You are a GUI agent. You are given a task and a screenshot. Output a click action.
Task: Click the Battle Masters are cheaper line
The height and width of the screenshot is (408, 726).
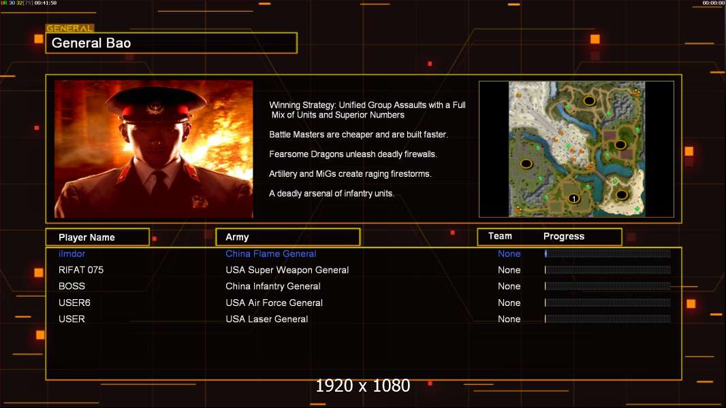pos(358,135)
